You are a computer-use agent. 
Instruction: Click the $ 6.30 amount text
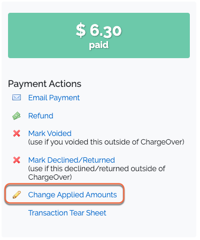(99, 30)
